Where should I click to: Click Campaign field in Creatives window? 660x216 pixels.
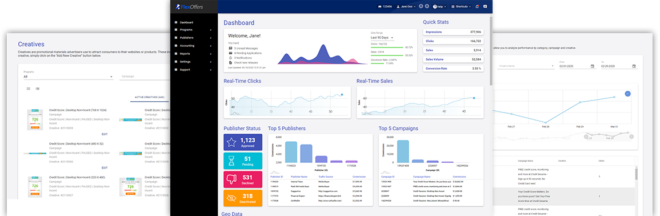(145, 77)
